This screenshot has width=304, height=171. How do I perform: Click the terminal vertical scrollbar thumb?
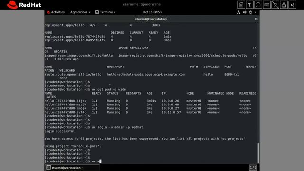coord(258,153)
